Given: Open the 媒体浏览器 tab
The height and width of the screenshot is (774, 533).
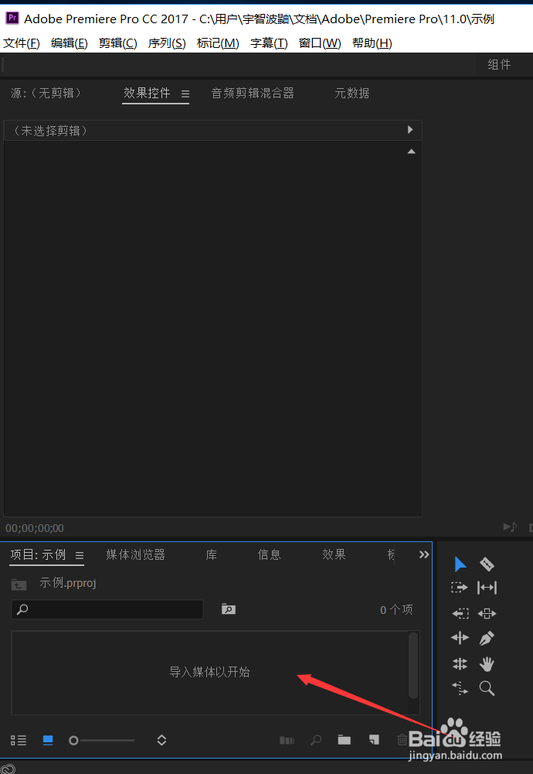Looking at the screenshot, I should [136, 555].
